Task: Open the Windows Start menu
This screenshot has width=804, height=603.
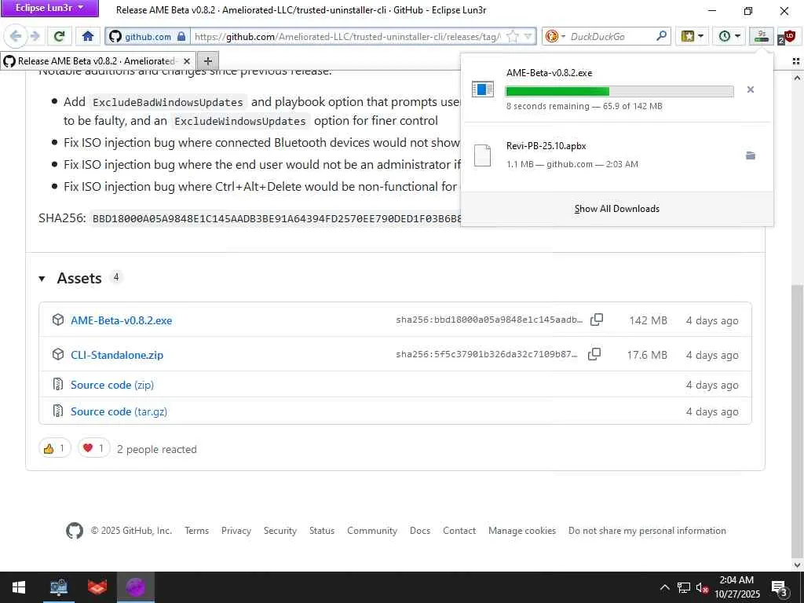Action: coord(19,587)
